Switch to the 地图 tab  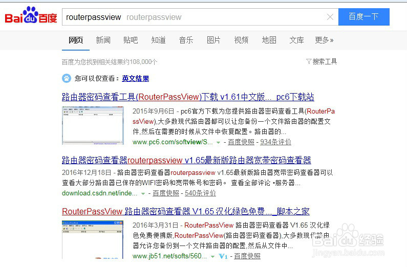pyautogui.click(x=269, y=40)
